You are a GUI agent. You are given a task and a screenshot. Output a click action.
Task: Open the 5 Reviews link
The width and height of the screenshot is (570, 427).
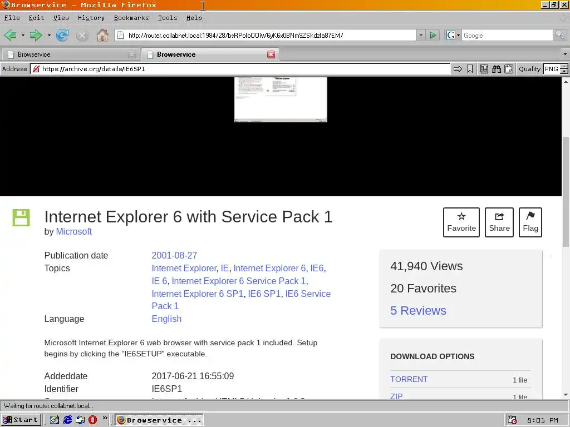pyautogui.click(x=419, y=310)
